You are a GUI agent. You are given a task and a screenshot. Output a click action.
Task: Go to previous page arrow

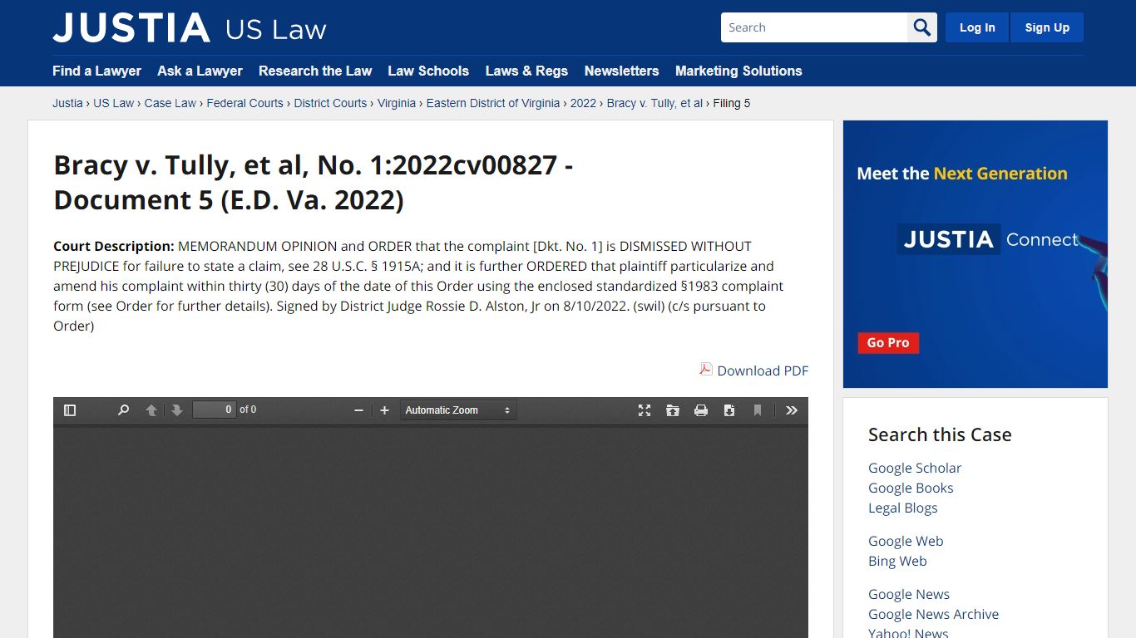[x=151, y=410]
